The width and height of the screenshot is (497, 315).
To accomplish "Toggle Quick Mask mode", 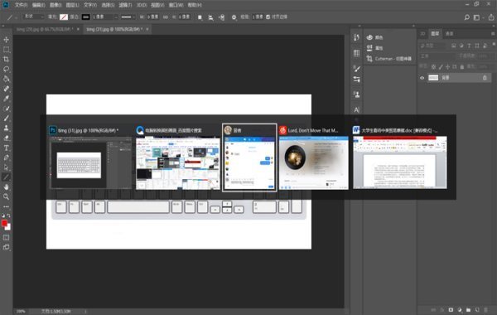I will click(x=6, y=238).
